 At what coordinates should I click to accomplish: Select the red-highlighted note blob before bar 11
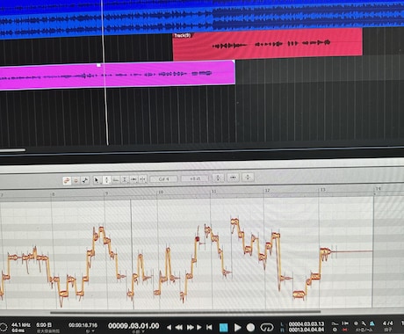(198, 239)
